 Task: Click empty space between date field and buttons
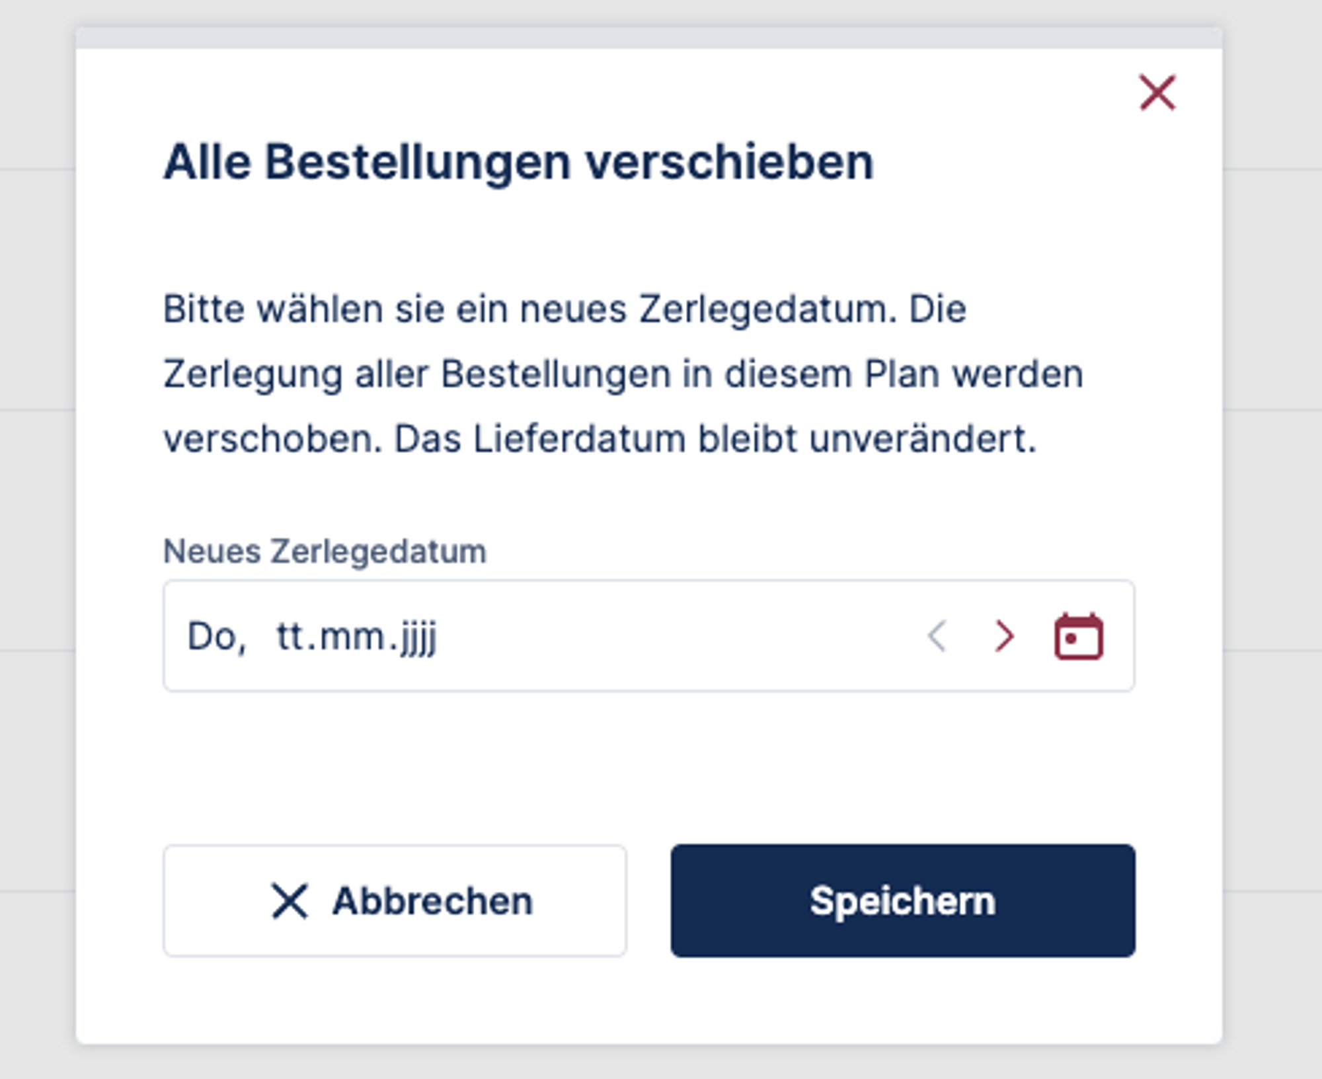[x=648, y=767]
